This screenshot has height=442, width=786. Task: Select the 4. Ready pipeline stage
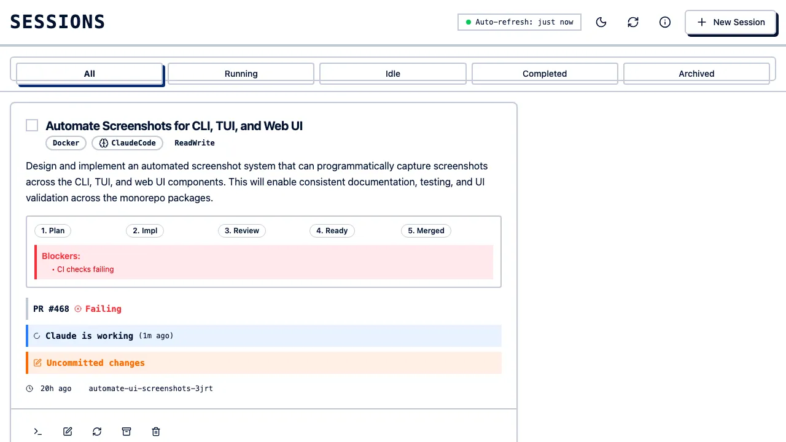coord(332,230)
